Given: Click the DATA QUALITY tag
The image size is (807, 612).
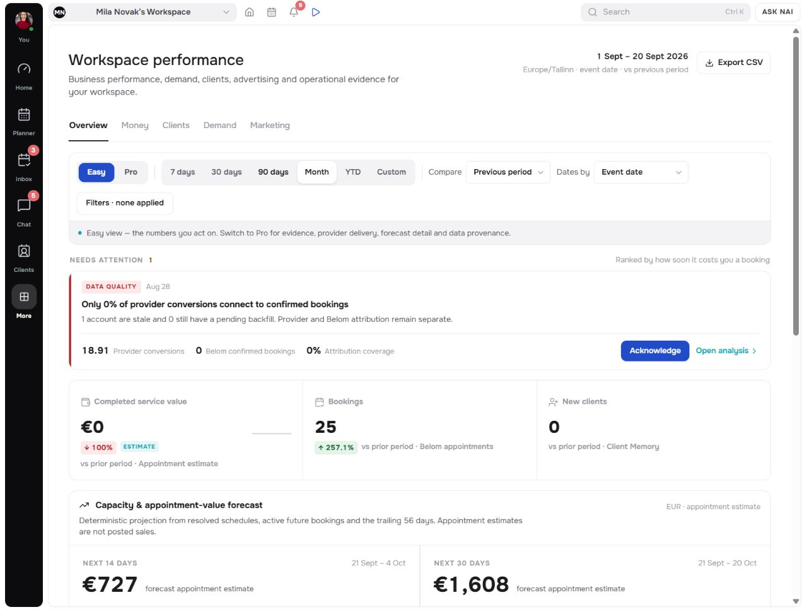Looking at the screenshot, I should tap(111, 286).
